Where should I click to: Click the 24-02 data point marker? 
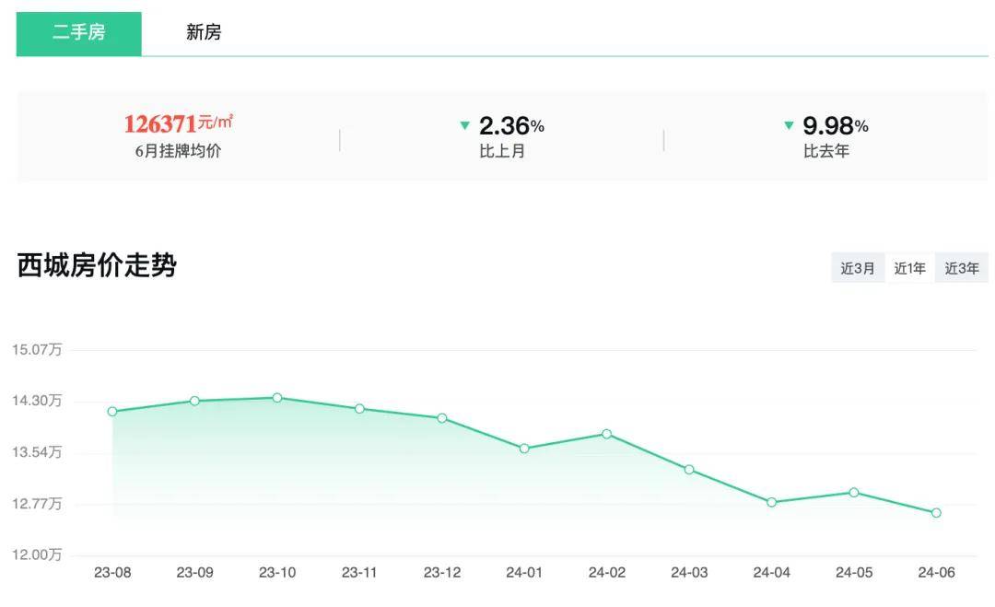[x=606, y=434]
